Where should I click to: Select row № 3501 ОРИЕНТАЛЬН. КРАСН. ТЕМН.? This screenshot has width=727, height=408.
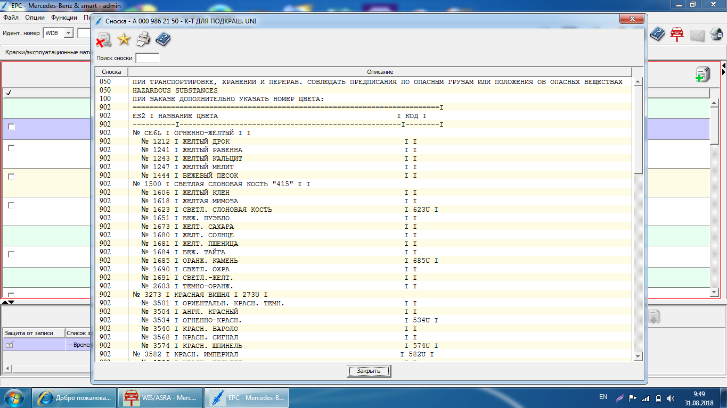pos(363,303)
